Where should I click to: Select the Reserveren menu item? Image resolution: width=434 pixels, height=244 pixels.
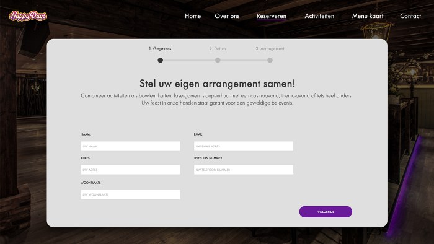tap(272, 16)
